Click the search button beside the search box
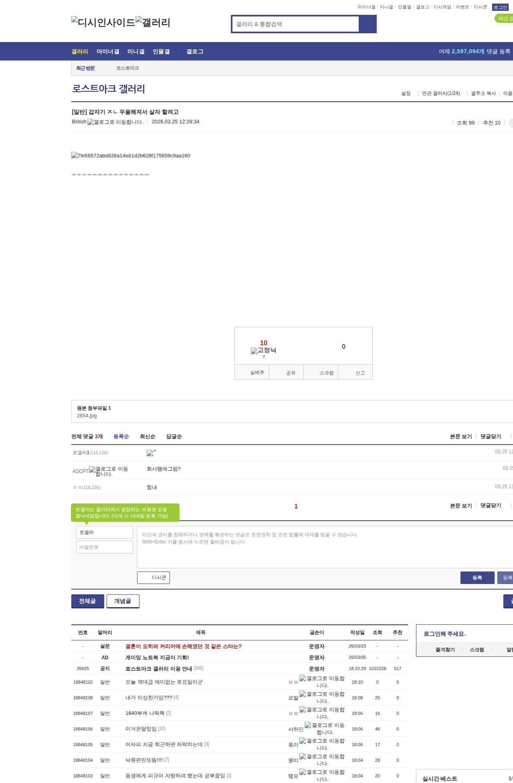Image resolution: width=513 pixels, height=783 pixels. click(x=368, y=24)
